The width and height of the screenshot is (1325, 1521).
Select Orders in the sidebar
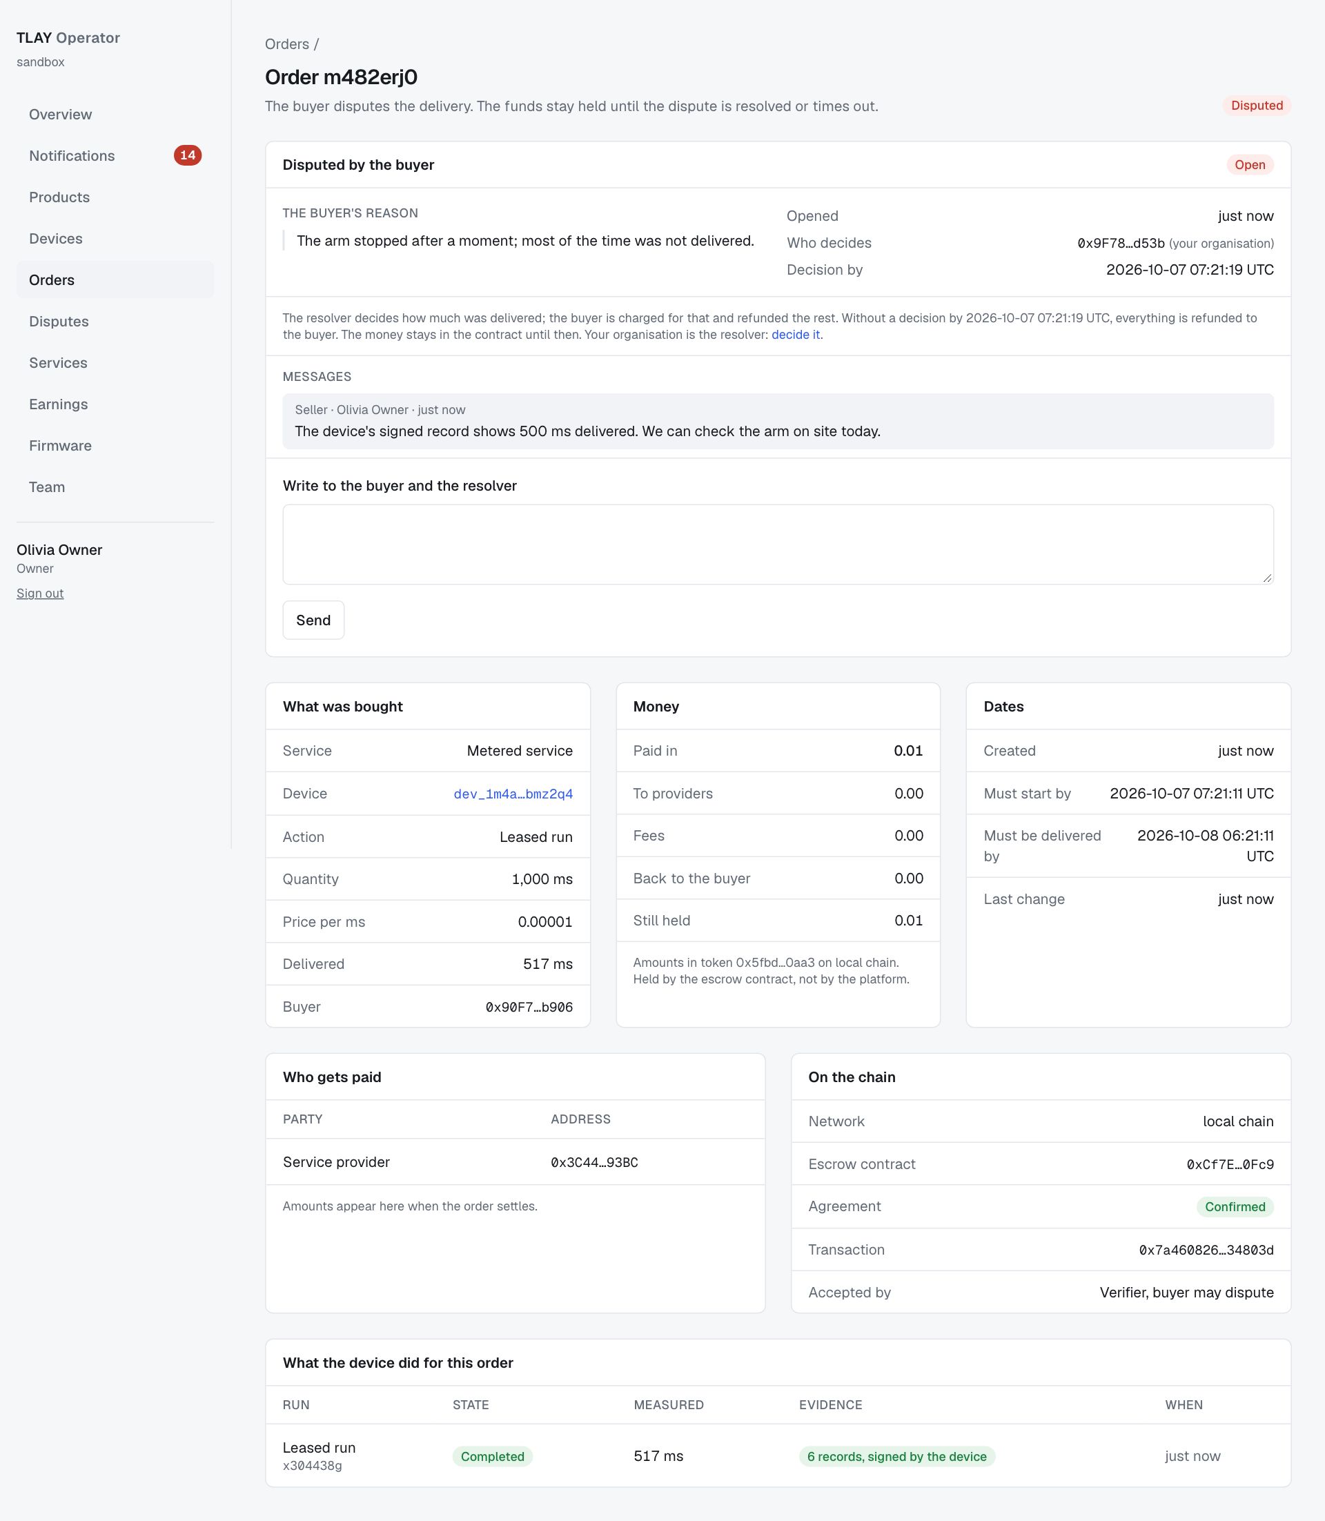pyautogui.click(x=115, y=280)
